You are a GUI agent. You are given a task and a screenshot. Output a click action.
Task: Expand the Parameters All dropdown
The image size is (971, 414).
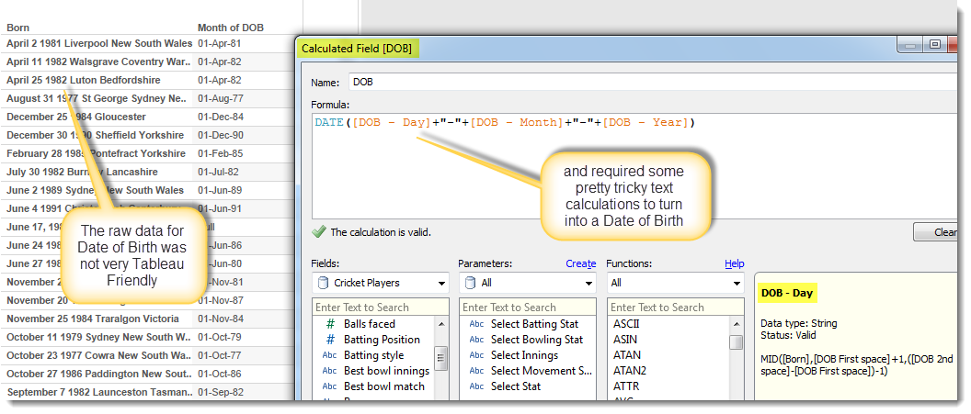(x=587, y=284)
